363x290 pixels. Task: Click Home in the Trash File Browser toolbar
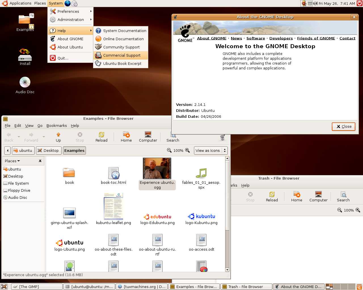297,197
